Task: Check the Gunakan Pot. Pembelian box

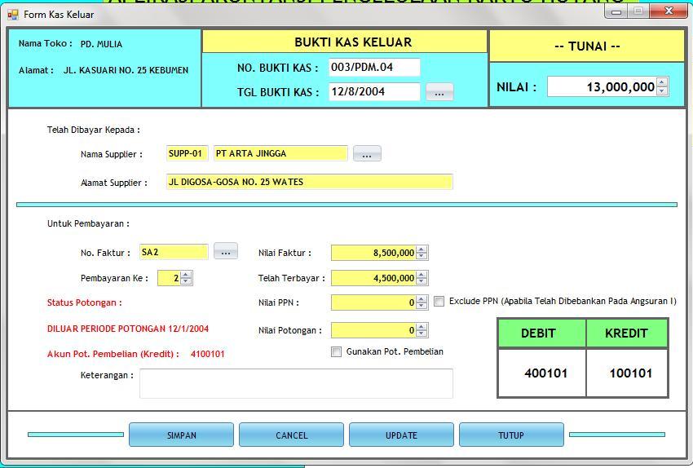Action: (x=337, y=351)
